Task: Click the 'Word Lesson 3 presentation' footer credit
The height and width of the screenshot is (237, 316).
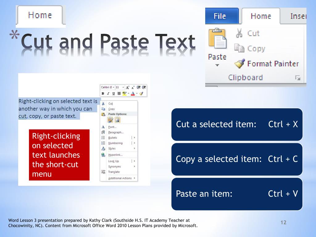Action: (103, 223)
